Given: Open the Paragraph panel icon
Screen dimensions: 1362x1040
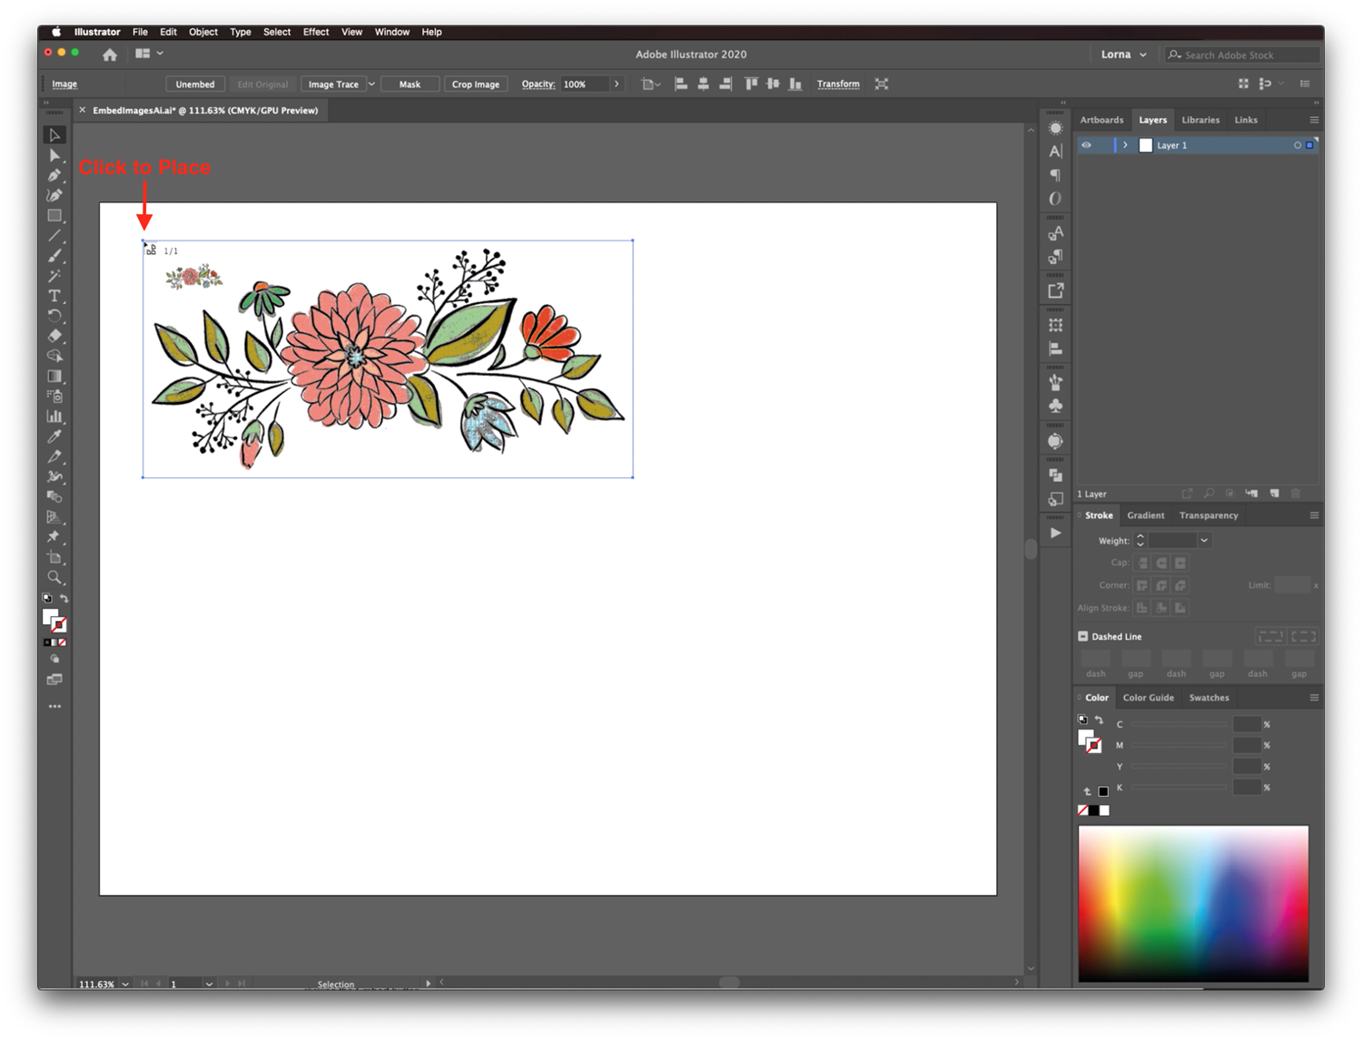Looking at the screenshot, I should pos(1055,175).
